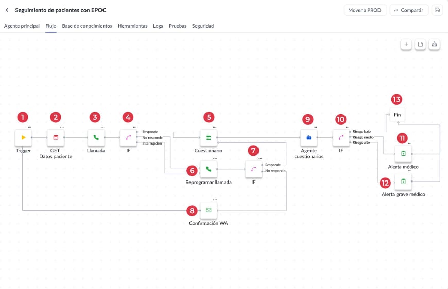This screenshot has height=289, width=448.
Task: Click the clean-up broom icon on canvas toolbar
Action: click(x=434, y=44)
